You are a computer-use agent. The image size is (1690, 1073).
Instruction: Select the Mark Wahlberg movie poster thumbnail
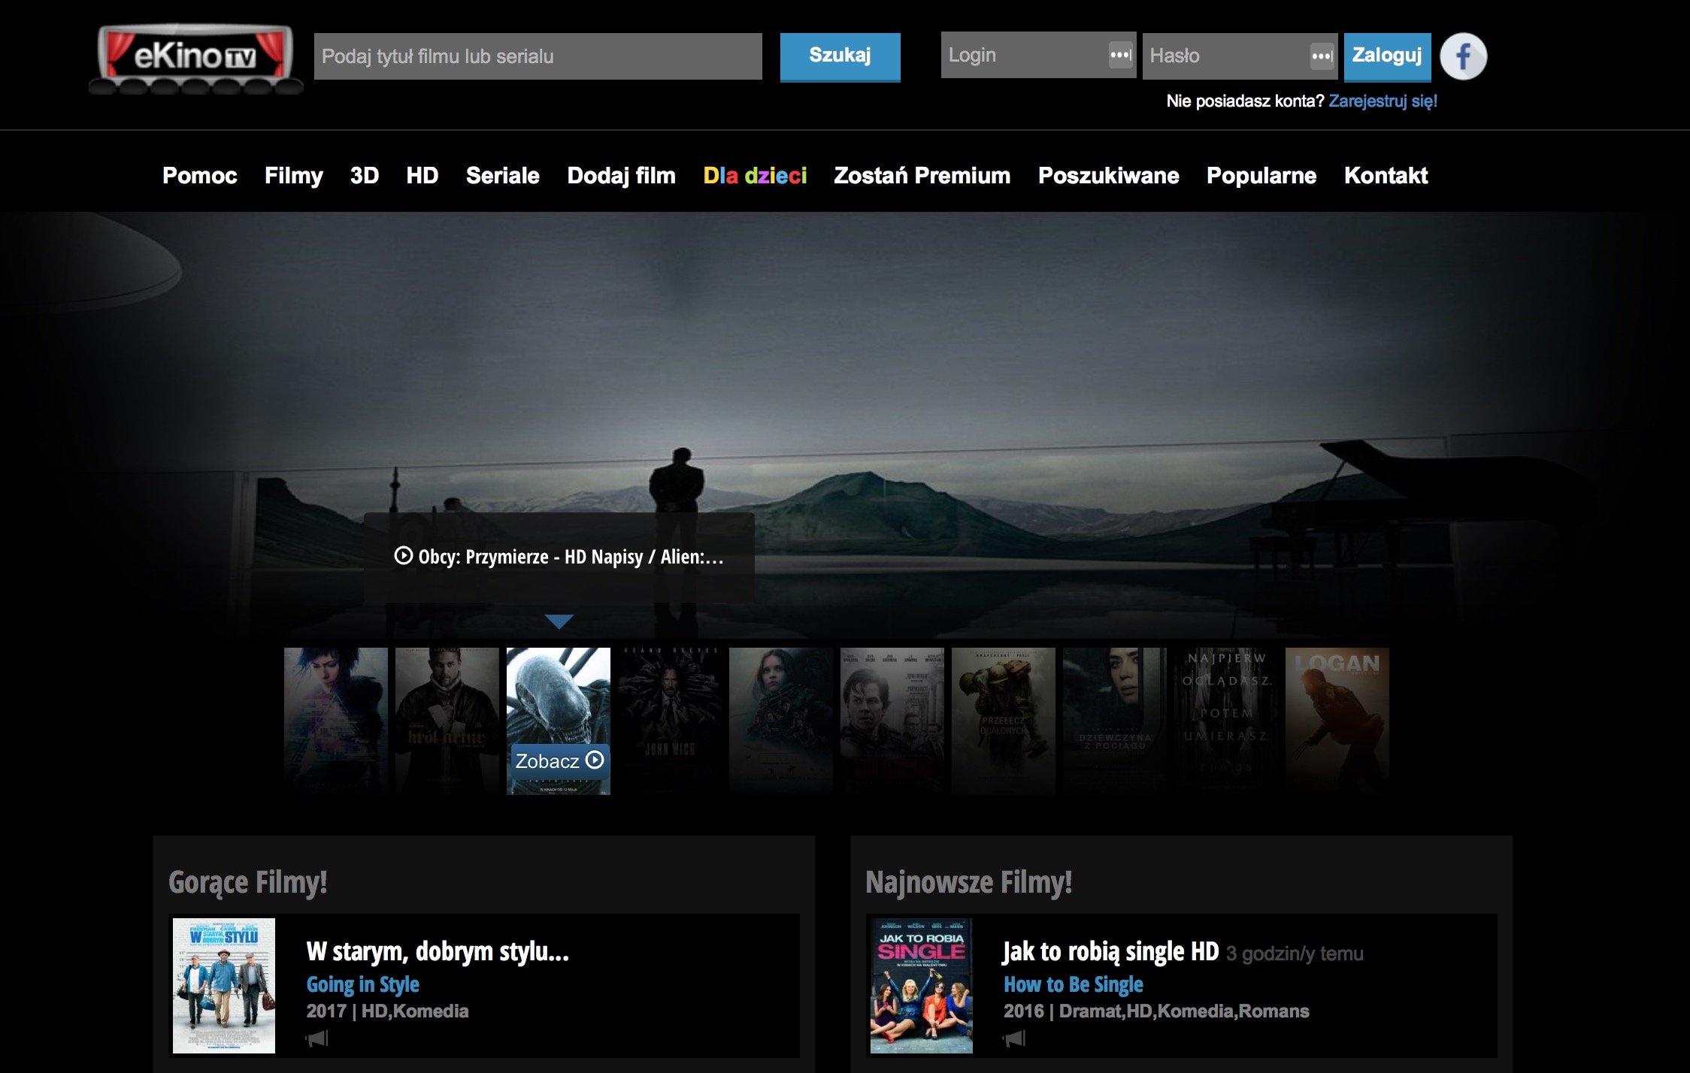(892, 721)
